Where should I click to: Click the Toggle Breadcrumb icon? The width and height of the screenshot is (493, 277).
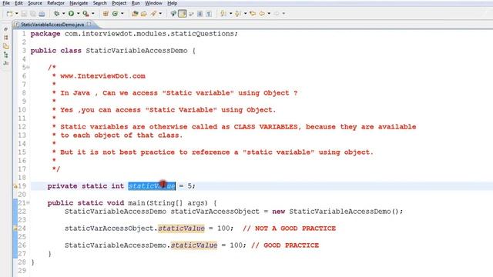[x=173, y=14]
